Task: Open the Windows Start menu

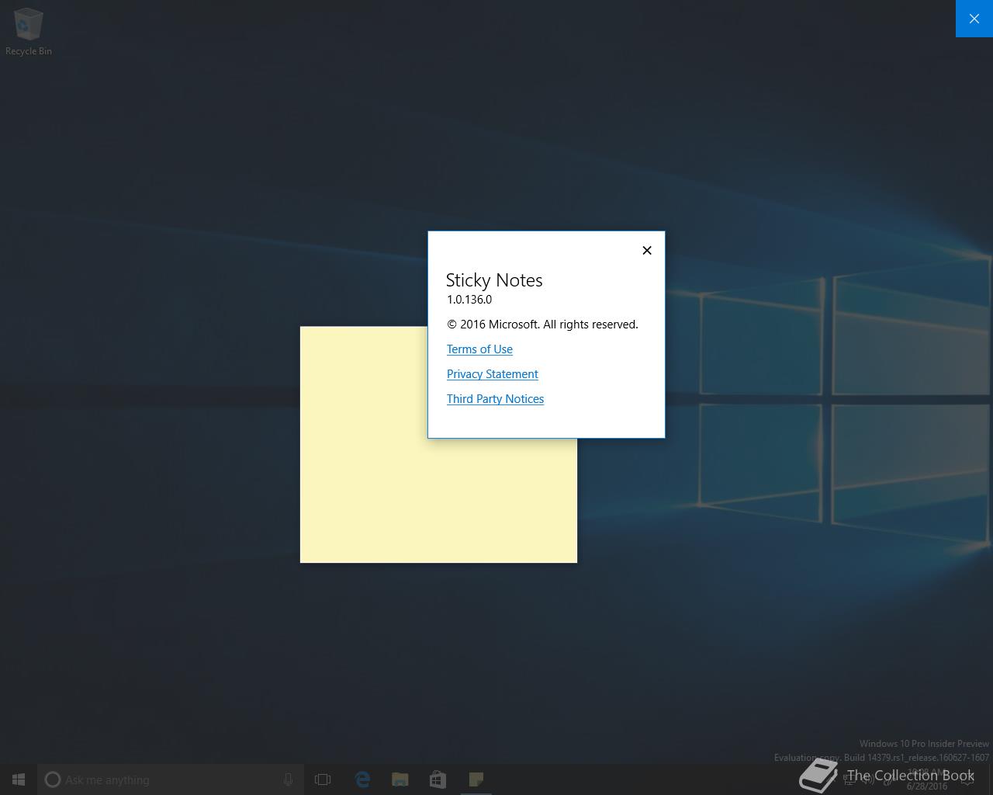Action: click(19, 779)
